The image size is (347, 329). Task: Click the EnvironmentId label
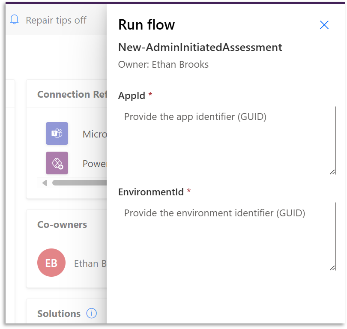click(x=151, y=192)
